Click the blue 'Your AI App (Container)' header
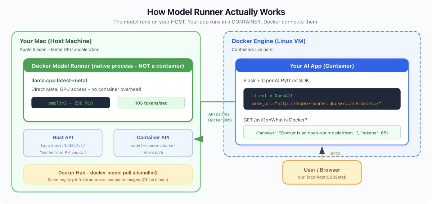Screen dimensions: 432x204 point(322,66)
